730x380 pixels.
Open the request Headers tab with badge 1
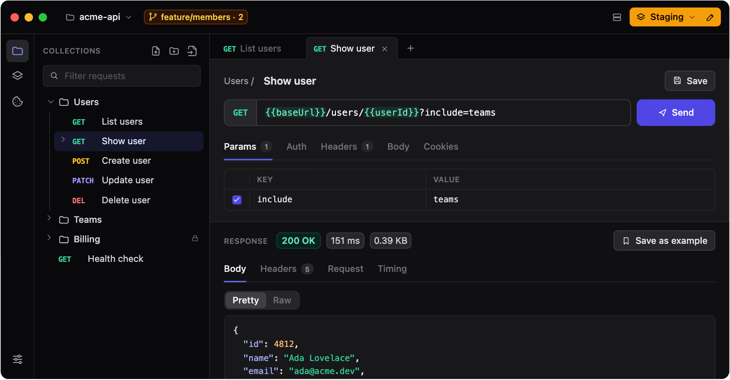(347, 147)
